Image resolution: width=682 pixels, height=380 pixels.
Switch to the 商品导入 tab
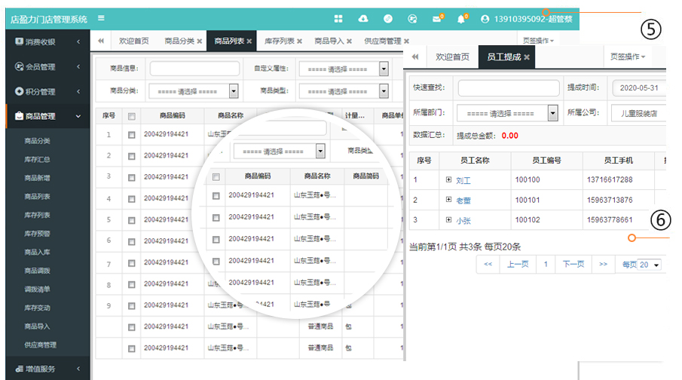[329, 41]
